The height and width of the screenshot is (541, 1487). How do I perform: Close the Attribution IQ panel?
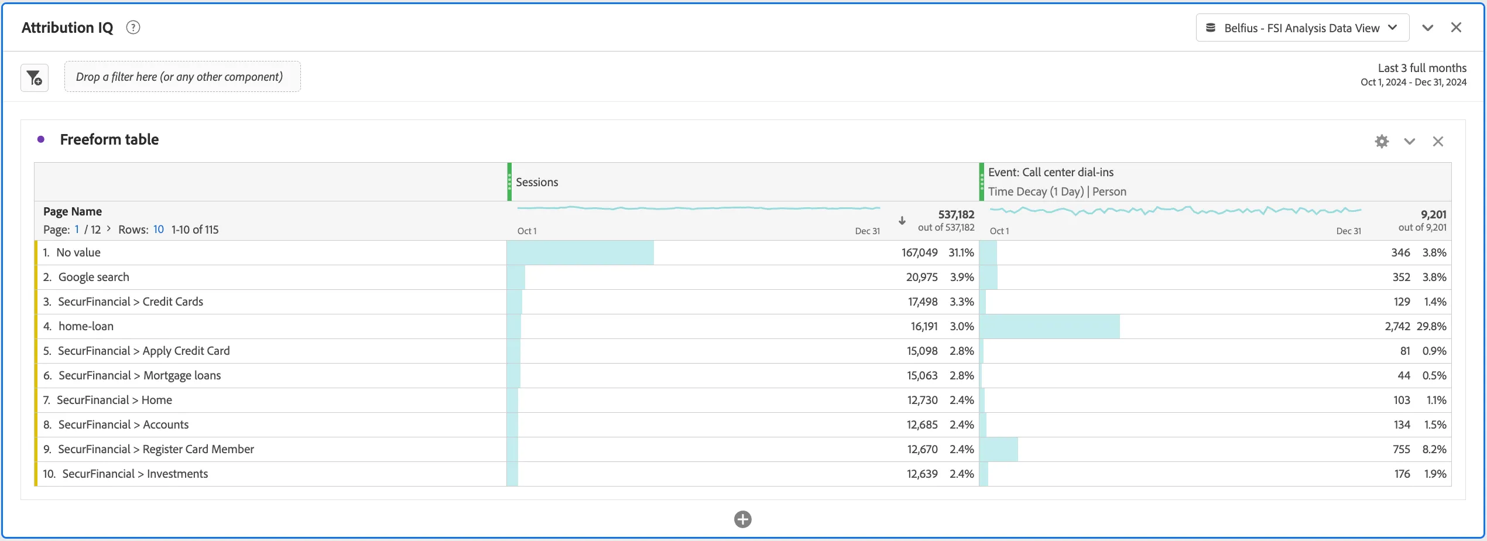point(1456,28)
